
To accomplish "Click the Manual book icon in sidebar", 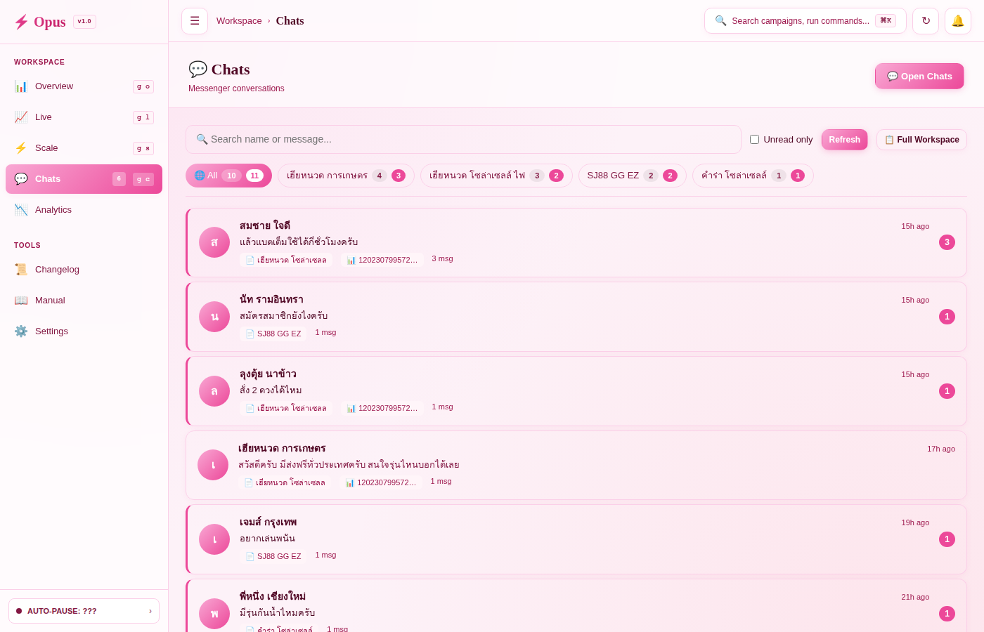I will pos(21,301).
